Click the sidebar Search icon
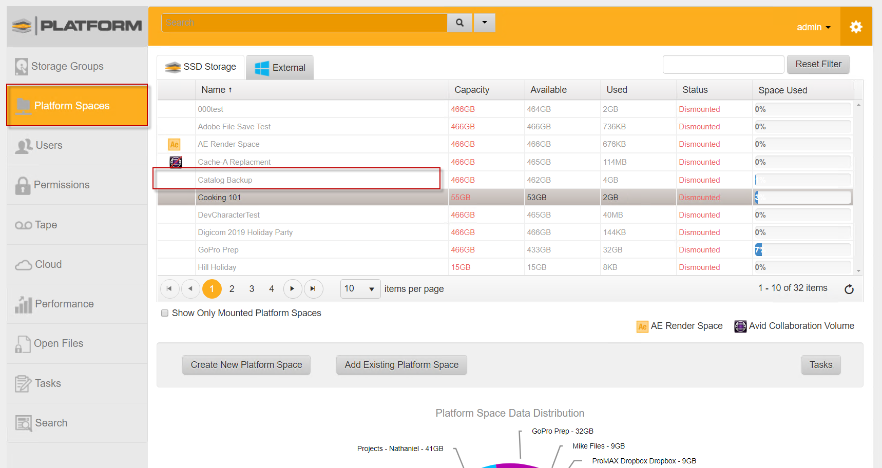This screenshot has height=468, width=882. 24,423
